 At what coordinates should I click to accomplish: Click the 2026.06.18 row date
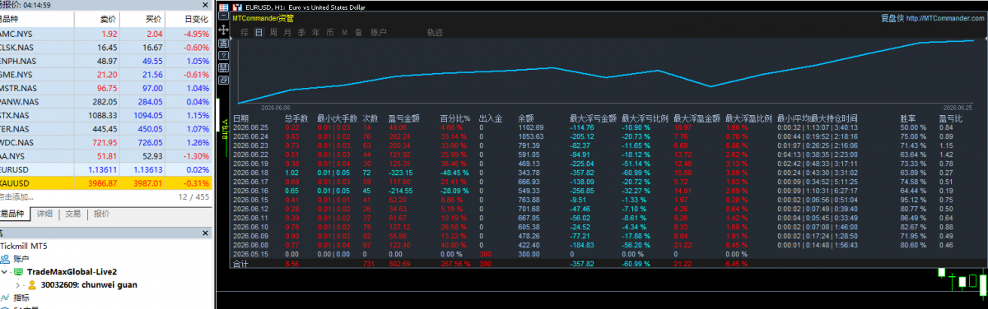point(251,172)
